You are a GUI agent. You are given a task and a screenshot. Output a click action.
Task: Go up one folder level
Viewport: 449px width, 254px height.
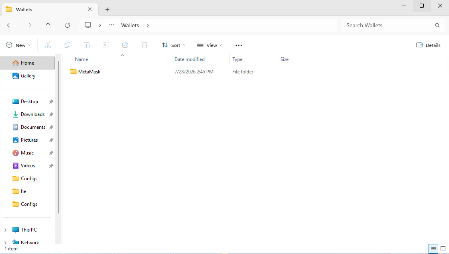48,25
